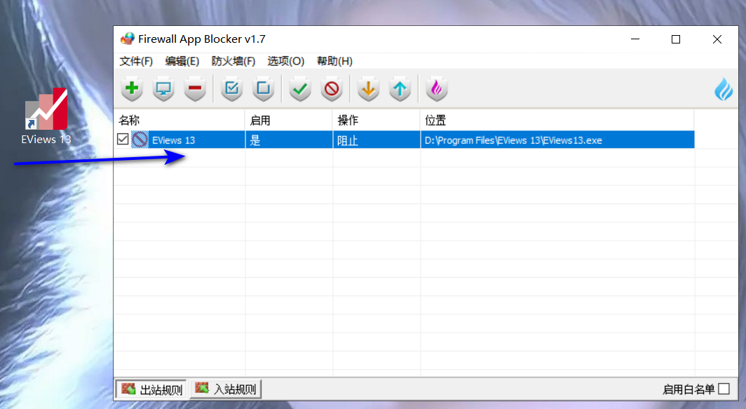Click the red prohibition Block icon
The width and height of the screenshot is (746, 409).
[332, 88]
